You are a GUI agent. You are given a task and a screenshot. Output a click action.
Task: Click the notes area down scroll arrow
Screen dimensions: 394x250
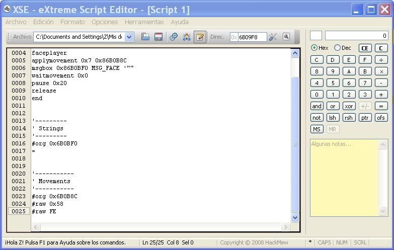click(x=383, y=211)
